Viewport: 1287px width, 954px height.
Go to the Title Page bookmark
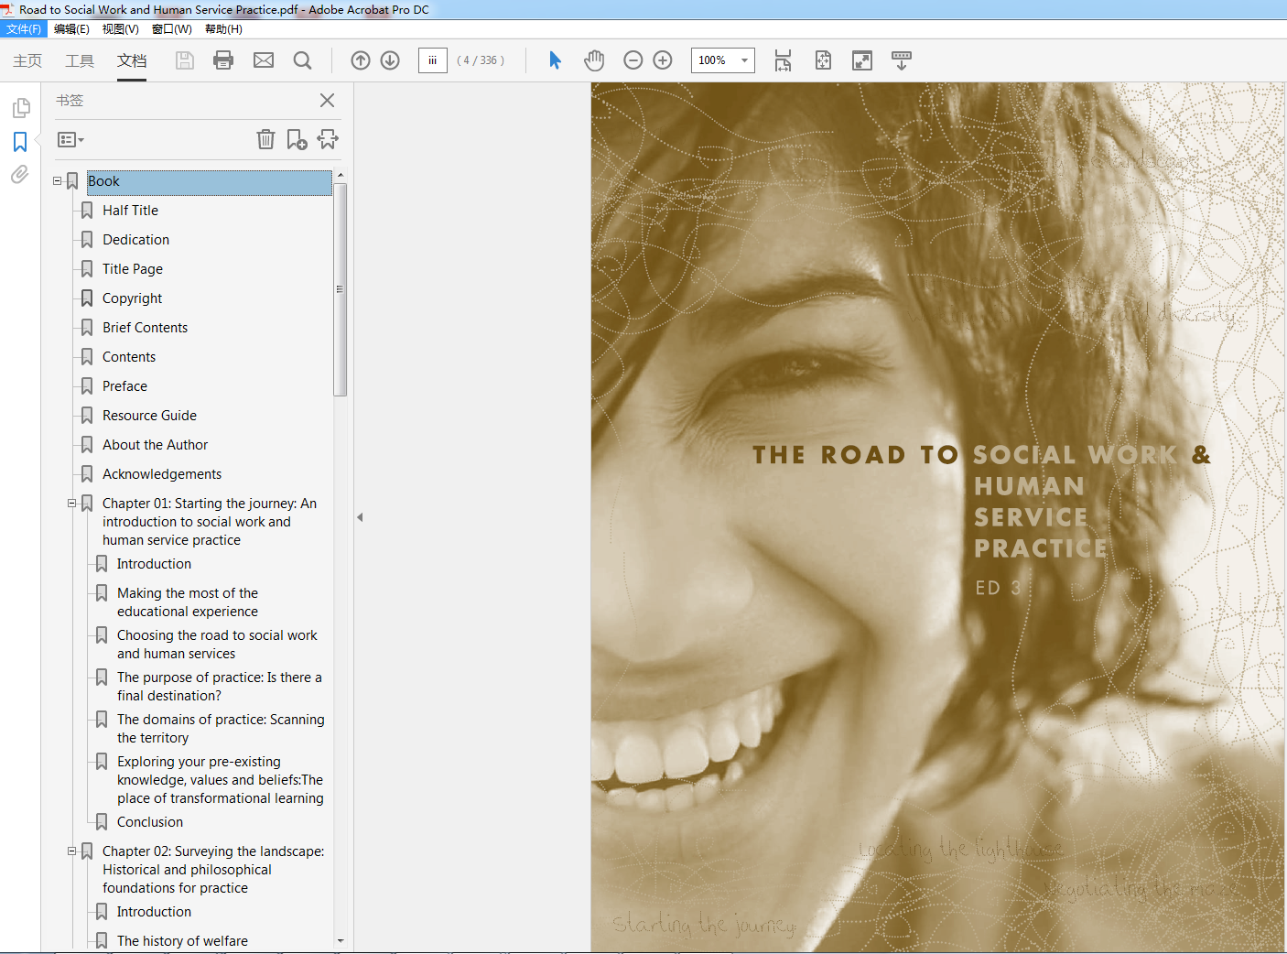point(133,269)
